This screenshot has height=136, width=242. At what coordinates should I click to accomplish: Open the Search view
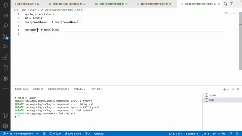[5, 26]
